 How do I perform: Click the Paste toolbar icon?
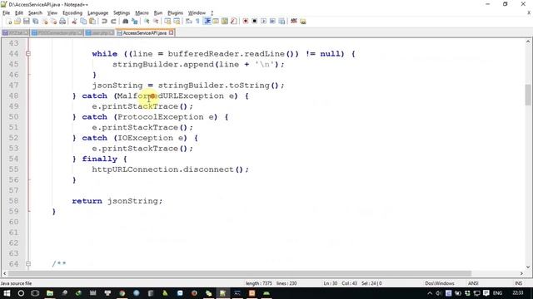pyautogui.click(x=92, y=22)
